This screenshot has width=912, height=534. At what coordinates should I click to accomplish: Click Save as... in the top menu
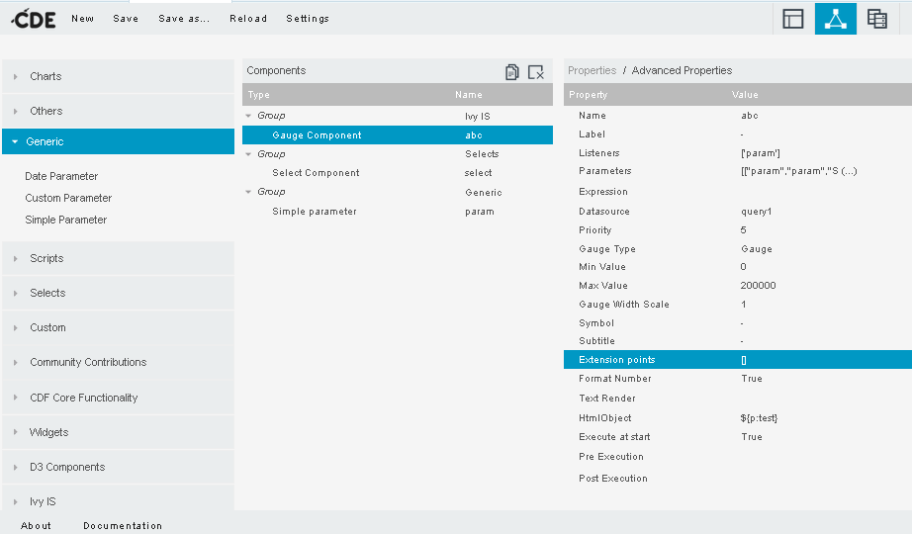184,19
